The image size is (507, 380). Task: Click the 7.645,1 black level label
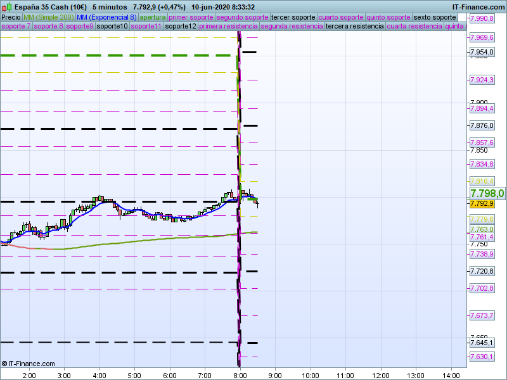tap(482, 343)
